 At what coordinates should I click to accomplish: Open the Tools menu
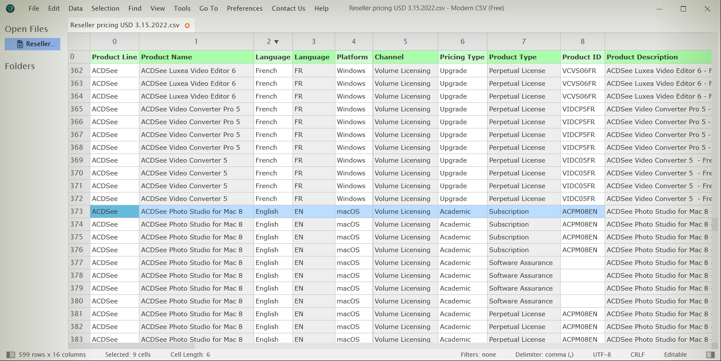pyautogui.click(x=182, y=9)
